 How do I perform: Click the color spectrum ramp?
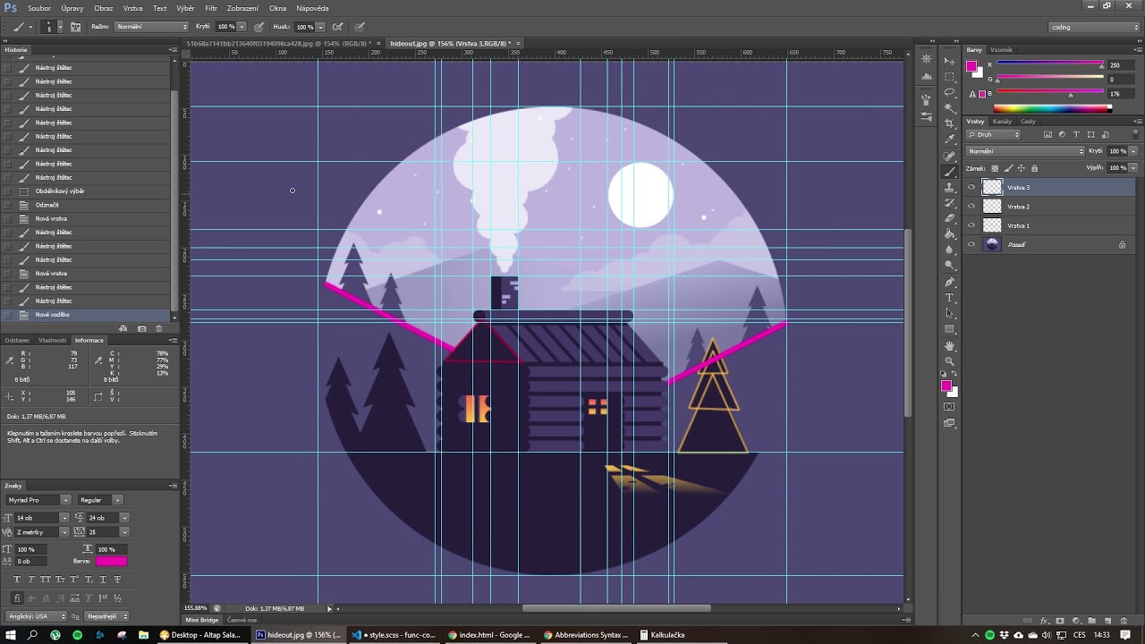(1053, 108)
